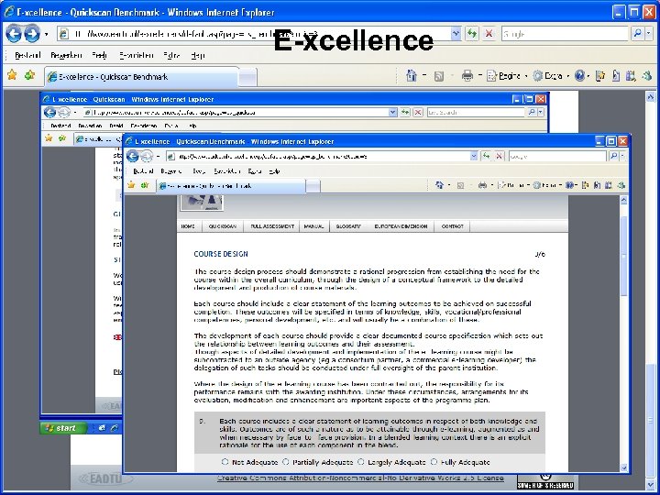Go to HOME in the site navigation
660x495 pixels.
tap(188, 226)
